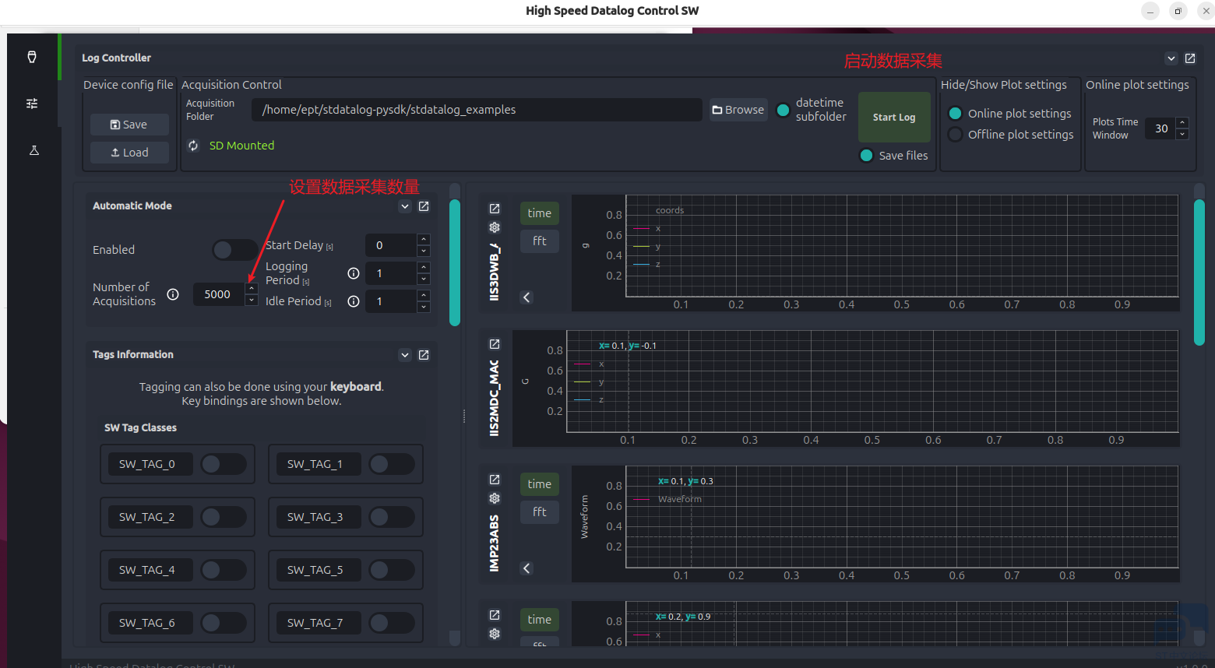Turn off the datetime subfolder option
Screen dimensions: 1215x668
click(784, 111)
